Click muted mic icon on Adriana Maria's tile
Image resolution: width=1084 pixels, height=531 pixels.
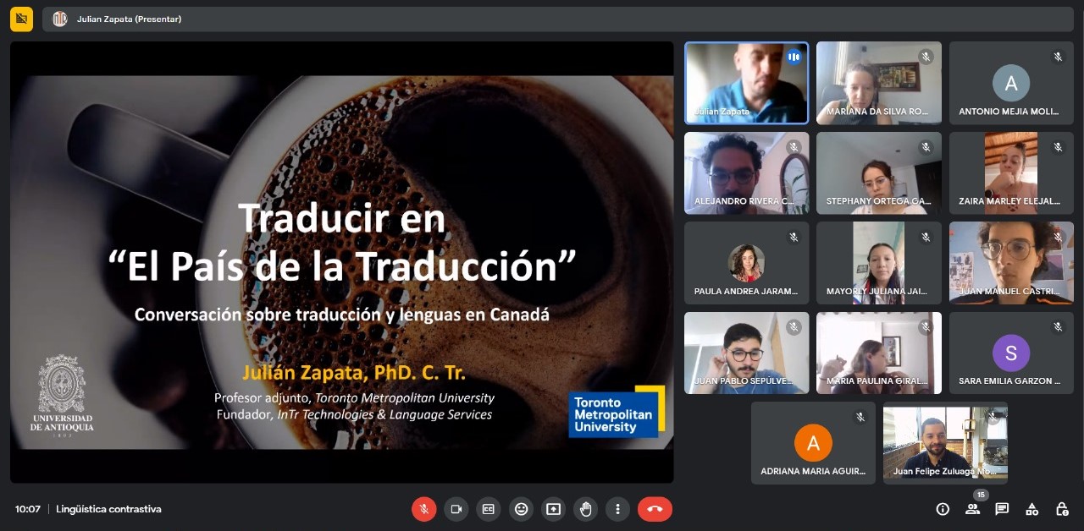click(860, 417)
